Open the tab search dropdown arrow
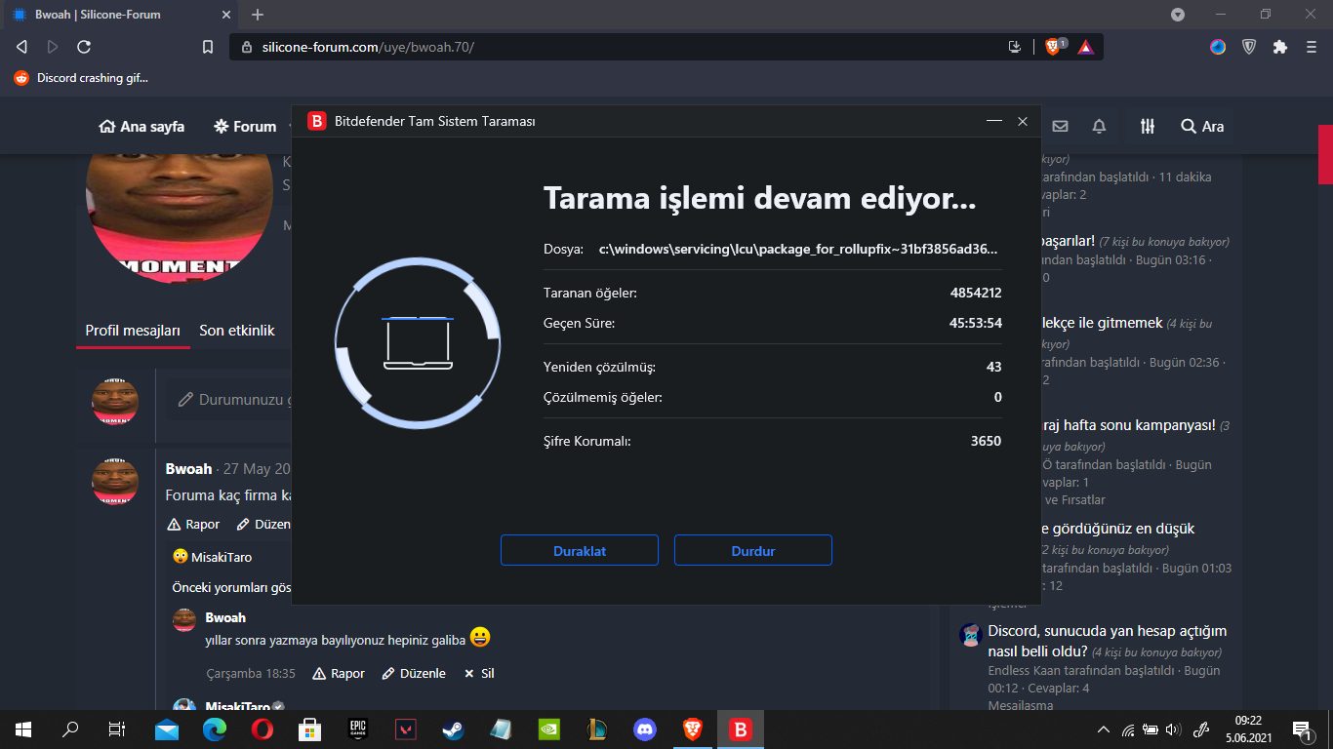1333x749 pixels. (1178, 15)
